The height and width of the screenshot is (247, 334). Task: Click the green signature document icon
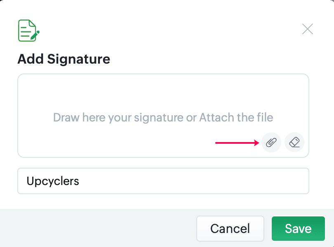[28, 31]
